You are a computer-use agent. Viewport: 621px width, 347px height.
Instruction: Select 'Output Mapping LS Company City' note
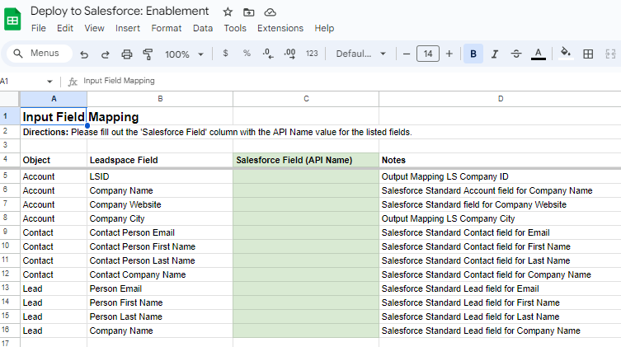[x=501, y=218]
